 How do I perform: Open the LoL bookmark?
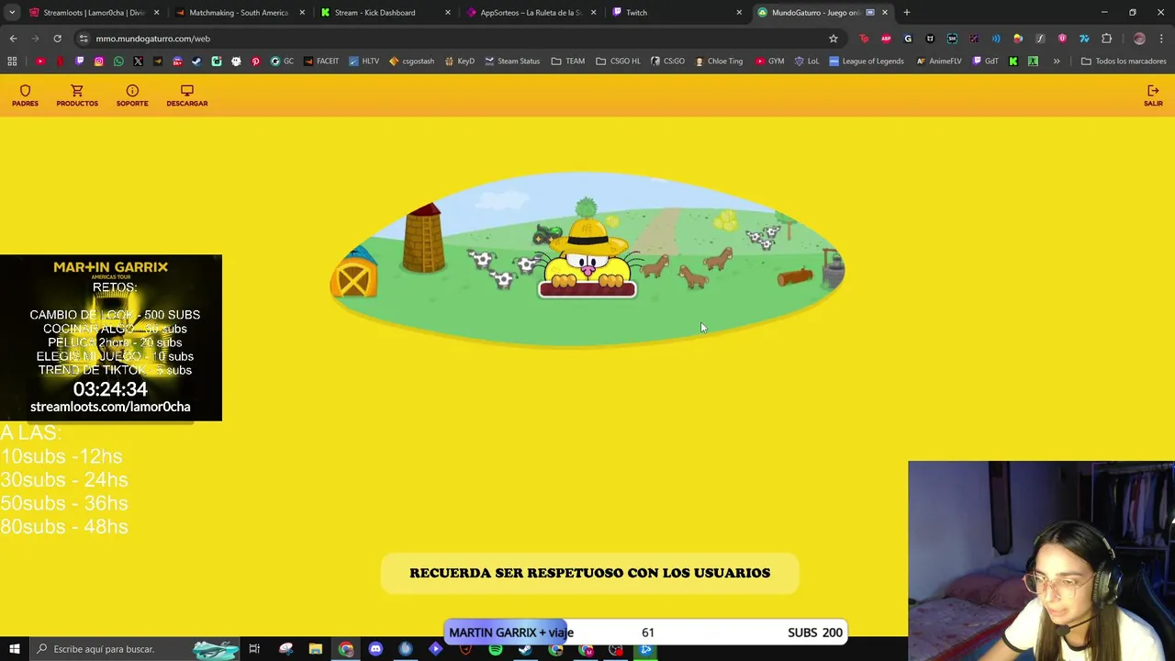click(x=806, y=62)
